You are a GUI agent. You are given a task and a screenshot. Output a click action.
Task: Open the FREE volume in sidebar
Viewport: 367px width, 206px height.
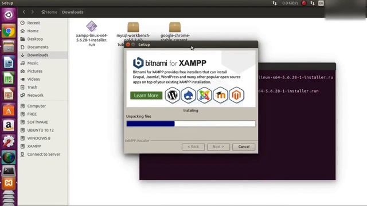click(43, 114)
